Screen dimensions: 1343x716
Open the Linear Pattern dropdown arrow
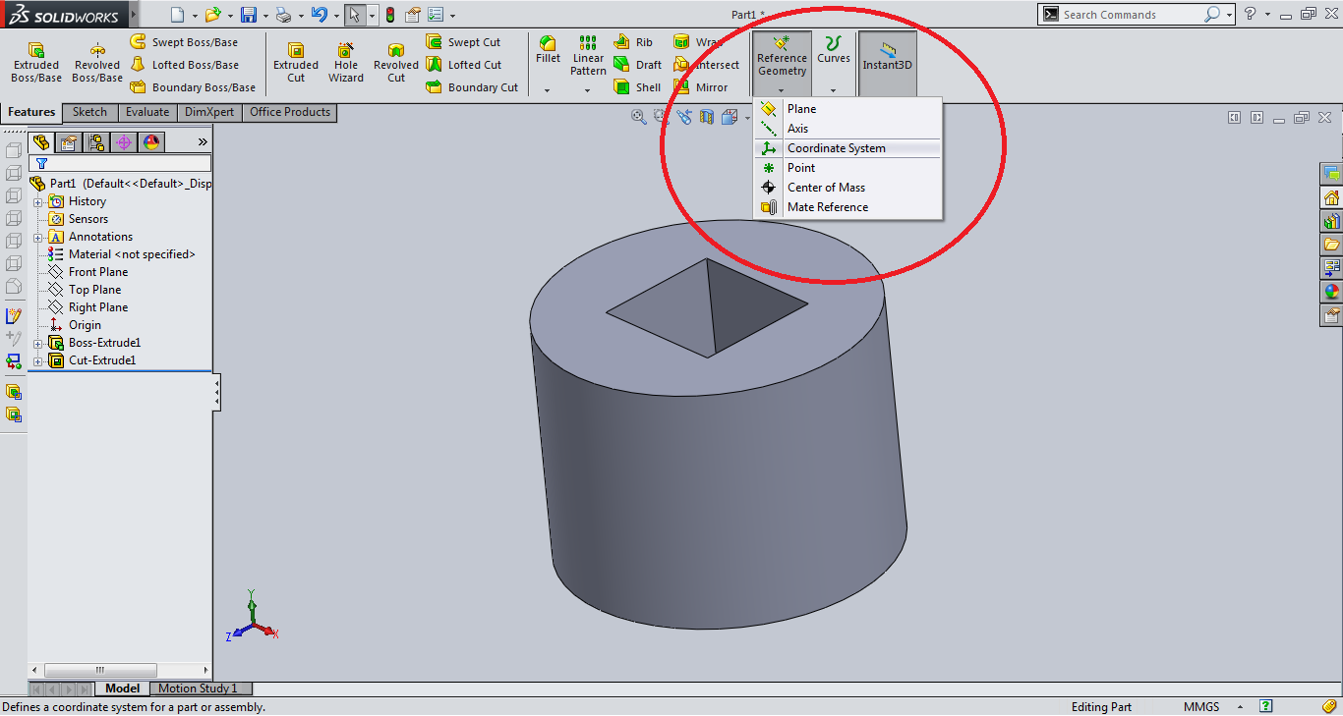pyautogui.click(x=588, y=90)
